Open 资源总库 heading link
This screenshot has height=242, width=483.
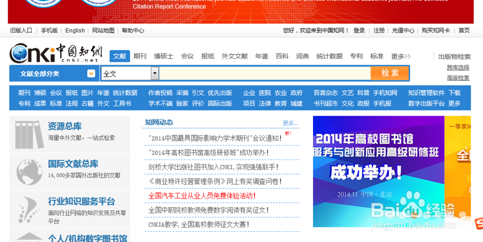[x=65, y=126]
